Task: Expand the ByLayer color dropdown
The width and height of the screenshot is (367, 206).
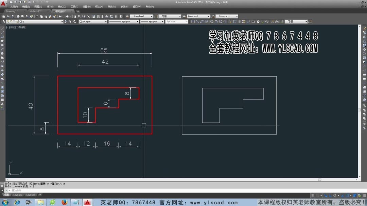Action: [105, 22]
